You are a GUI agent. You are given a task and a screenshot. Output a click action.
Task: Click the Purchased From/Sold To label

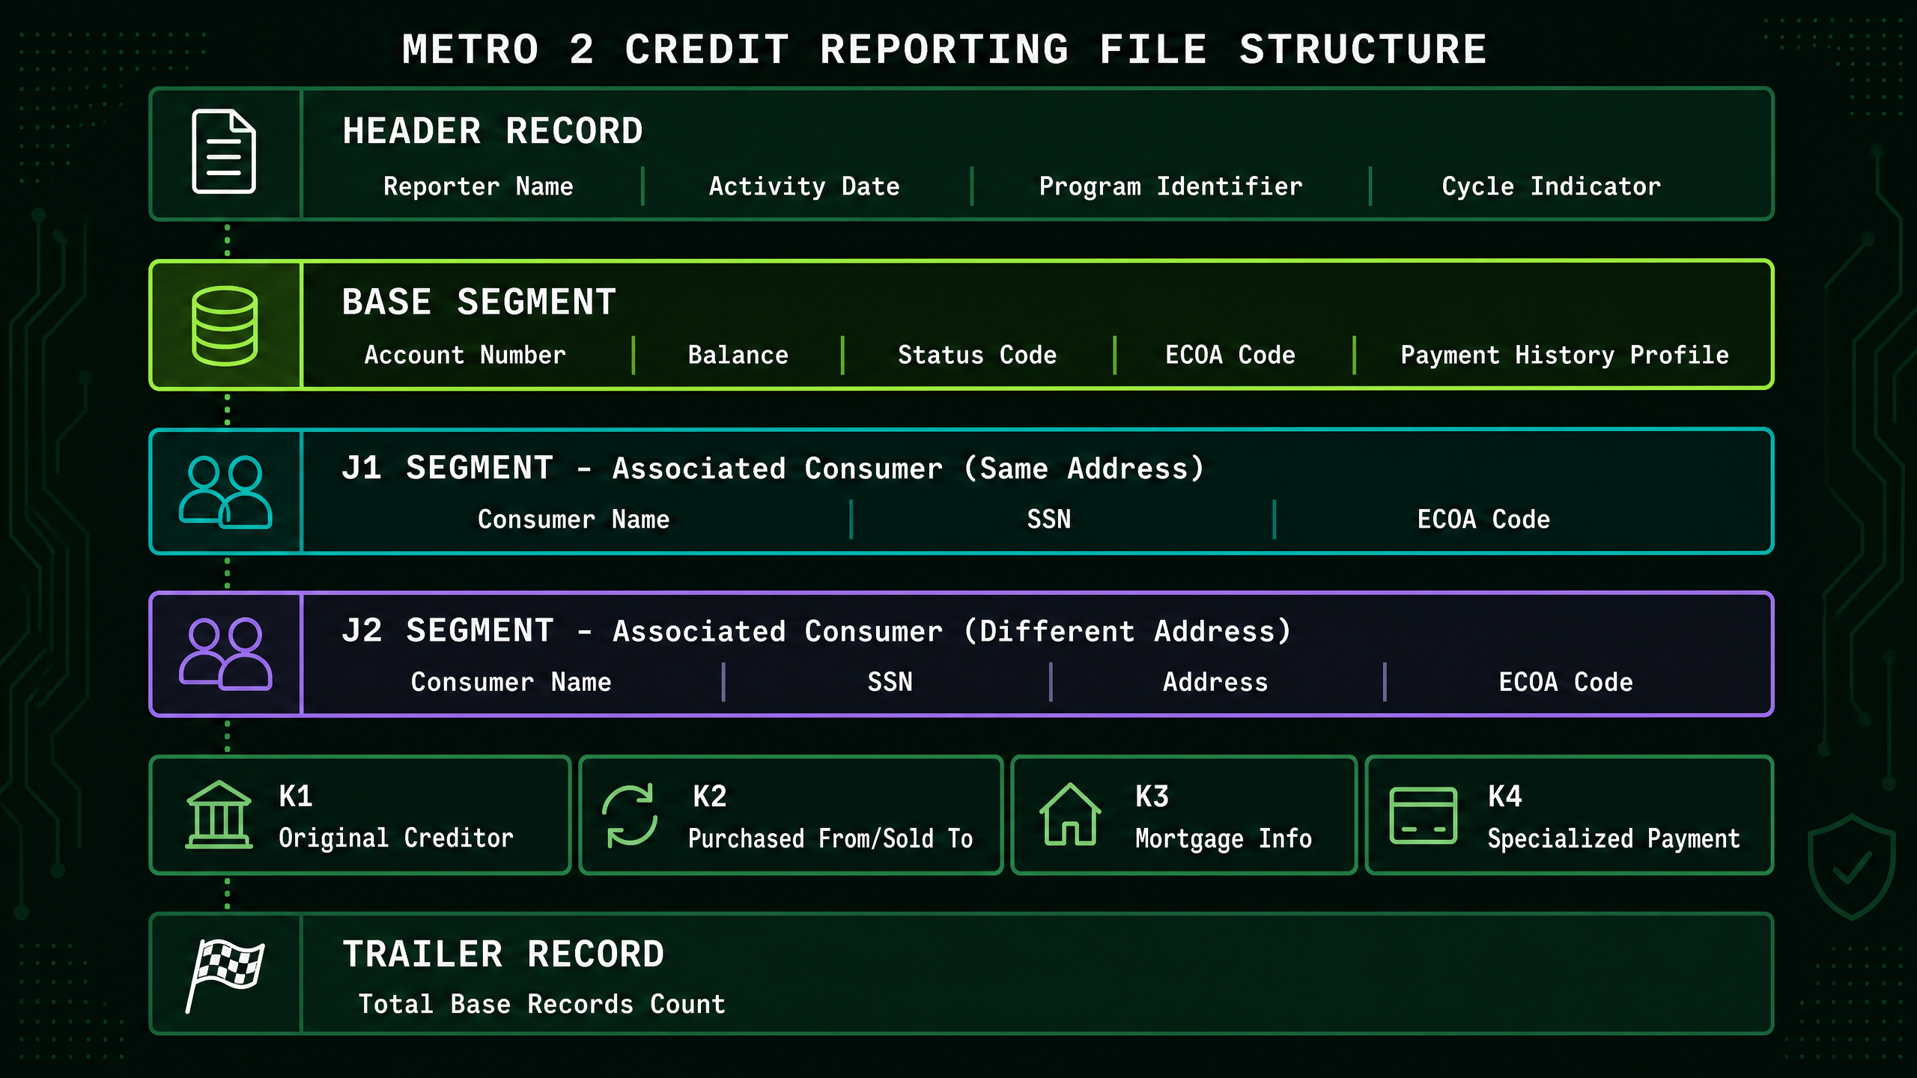(830, 838)
